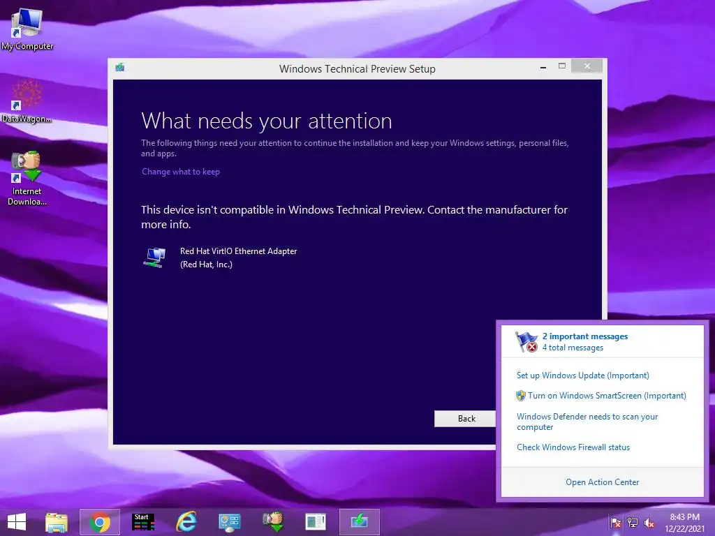Viewport: 715px width, 536px height.
Task: Click Check Windows Firewall status
Action: pos(573,447)
